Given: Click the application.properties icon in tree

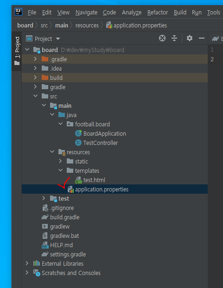Looking at the screenshot, I should pyautogui.click(x=70, y=190).
